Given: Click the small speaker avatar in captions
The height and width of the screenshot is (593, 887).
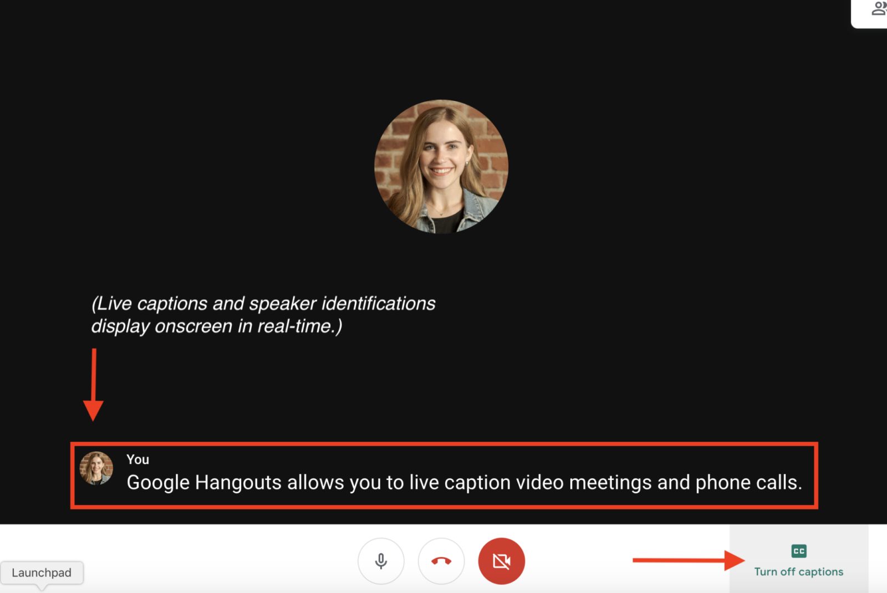Looking at the screenshot, I should (96, 468).
